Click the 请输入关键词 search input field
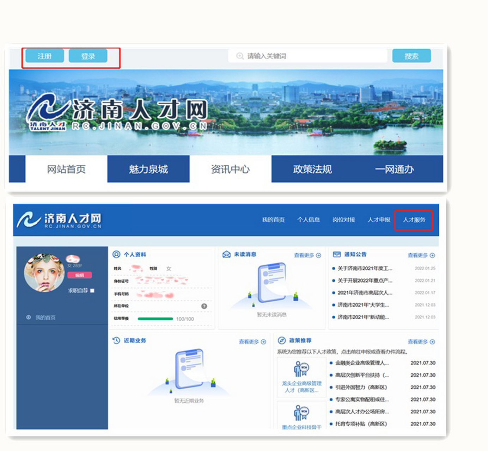This screenshot has width=488, height=451. [x=307, y=56]
